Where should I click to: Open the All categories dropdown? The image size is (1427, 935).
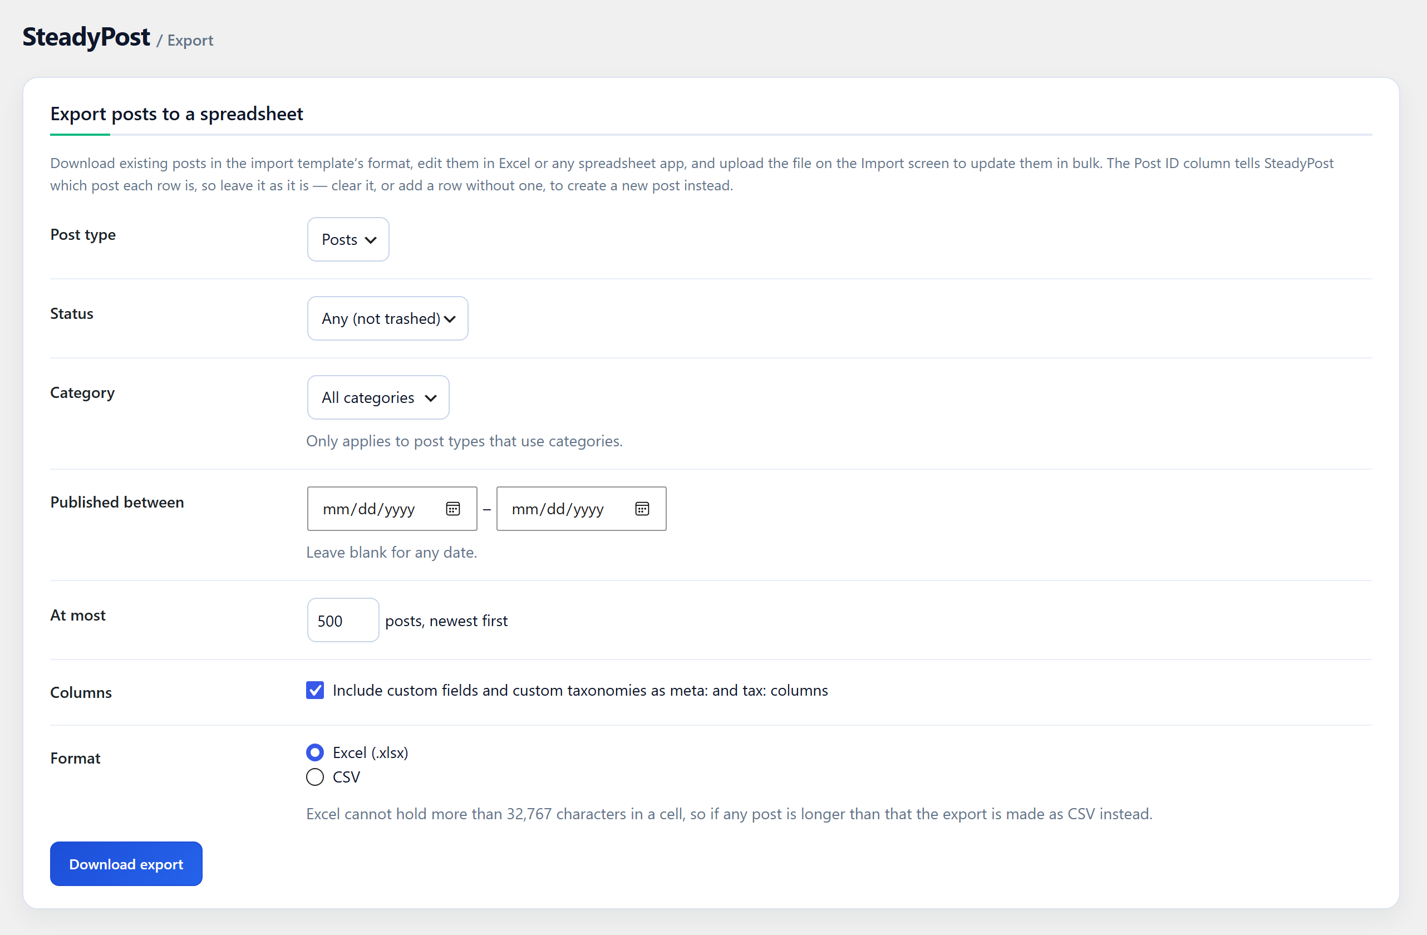point(378,397)
